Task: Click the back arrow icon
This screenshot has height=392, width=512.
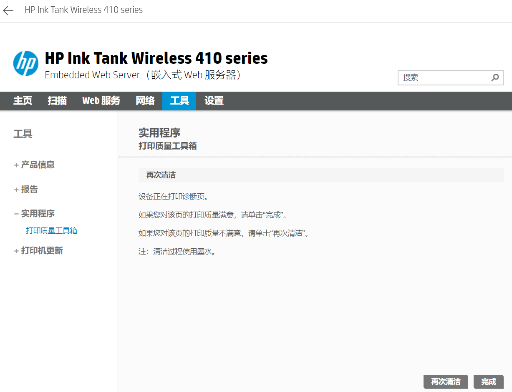Action: [8, 10]
